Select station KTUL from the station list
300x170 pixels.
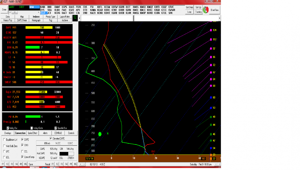[x=164, y=13]
